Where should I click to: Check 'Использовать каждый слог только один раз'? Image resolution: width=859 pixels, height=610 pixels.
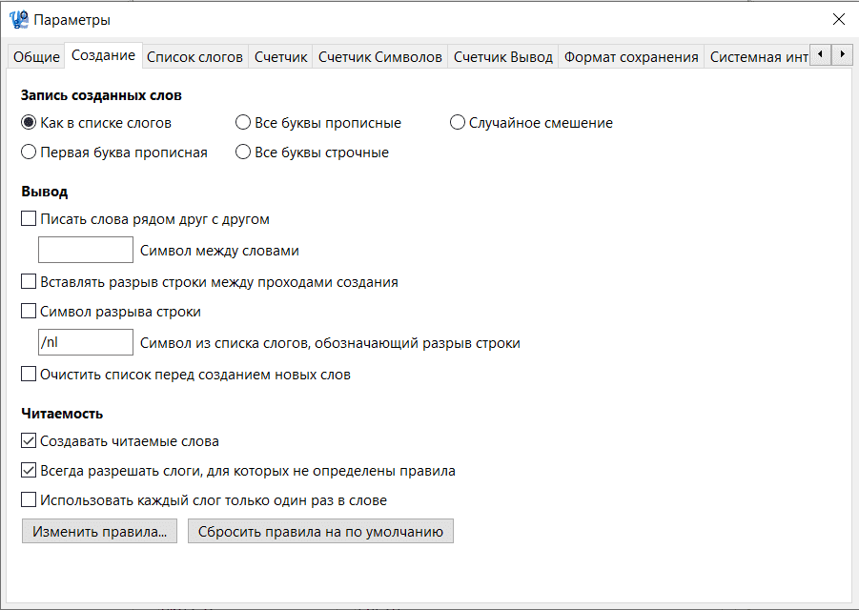(30, 499)
